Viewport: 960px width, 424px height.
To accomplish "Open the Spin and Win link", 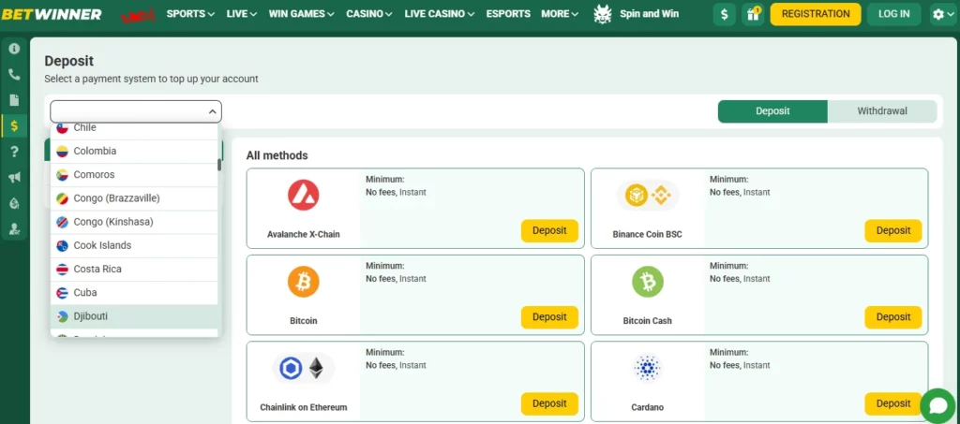I will (649, 13).
